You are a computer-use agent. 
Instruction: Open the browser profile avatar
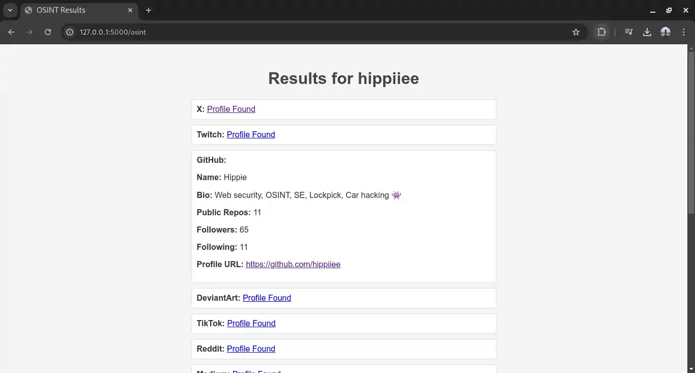coord(665,32)
